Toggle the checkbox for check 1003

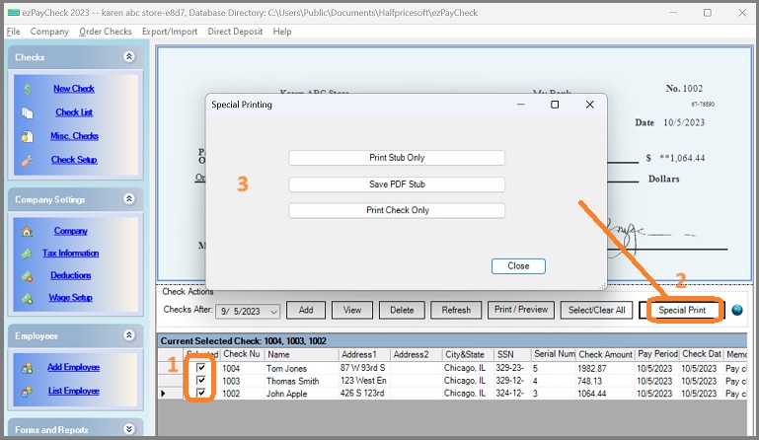(x=201, y=381)
